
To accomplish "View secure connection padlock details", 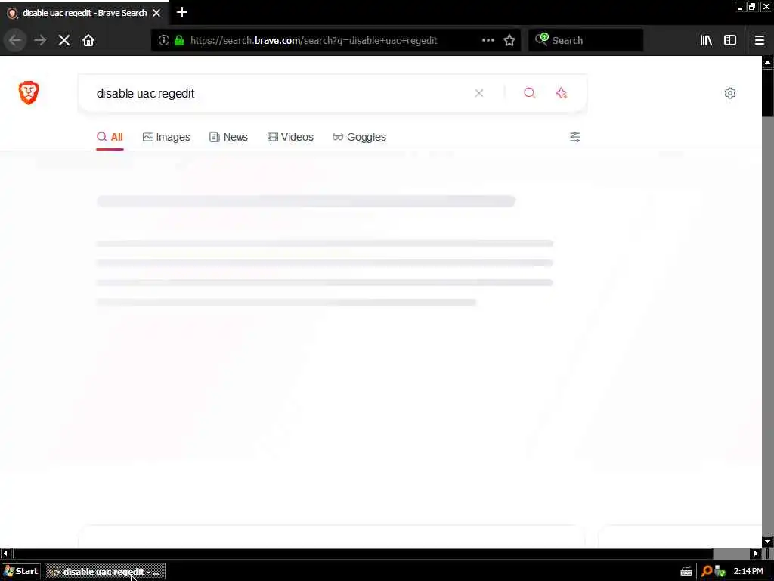I will (180, 40).
